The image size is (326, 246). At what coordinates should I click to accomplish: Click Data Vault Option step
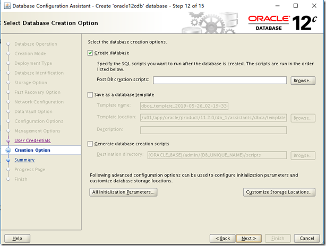tap(33, 111)
